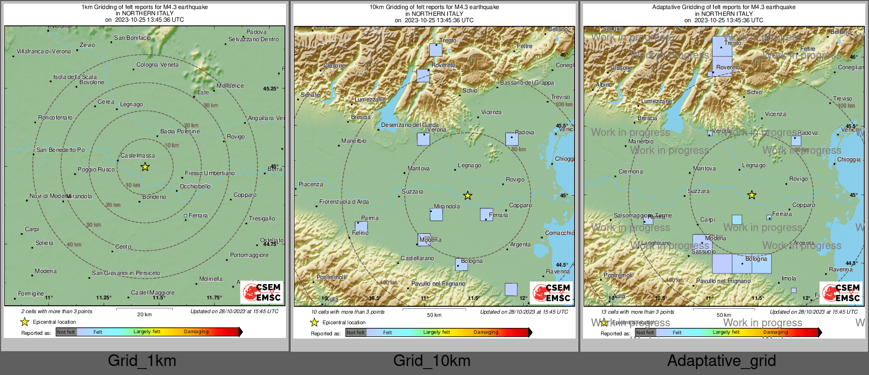The height and width of the screenshot is (375, 869).
Task: Select the Verona felt cell on 10km map
Action: 423,139
